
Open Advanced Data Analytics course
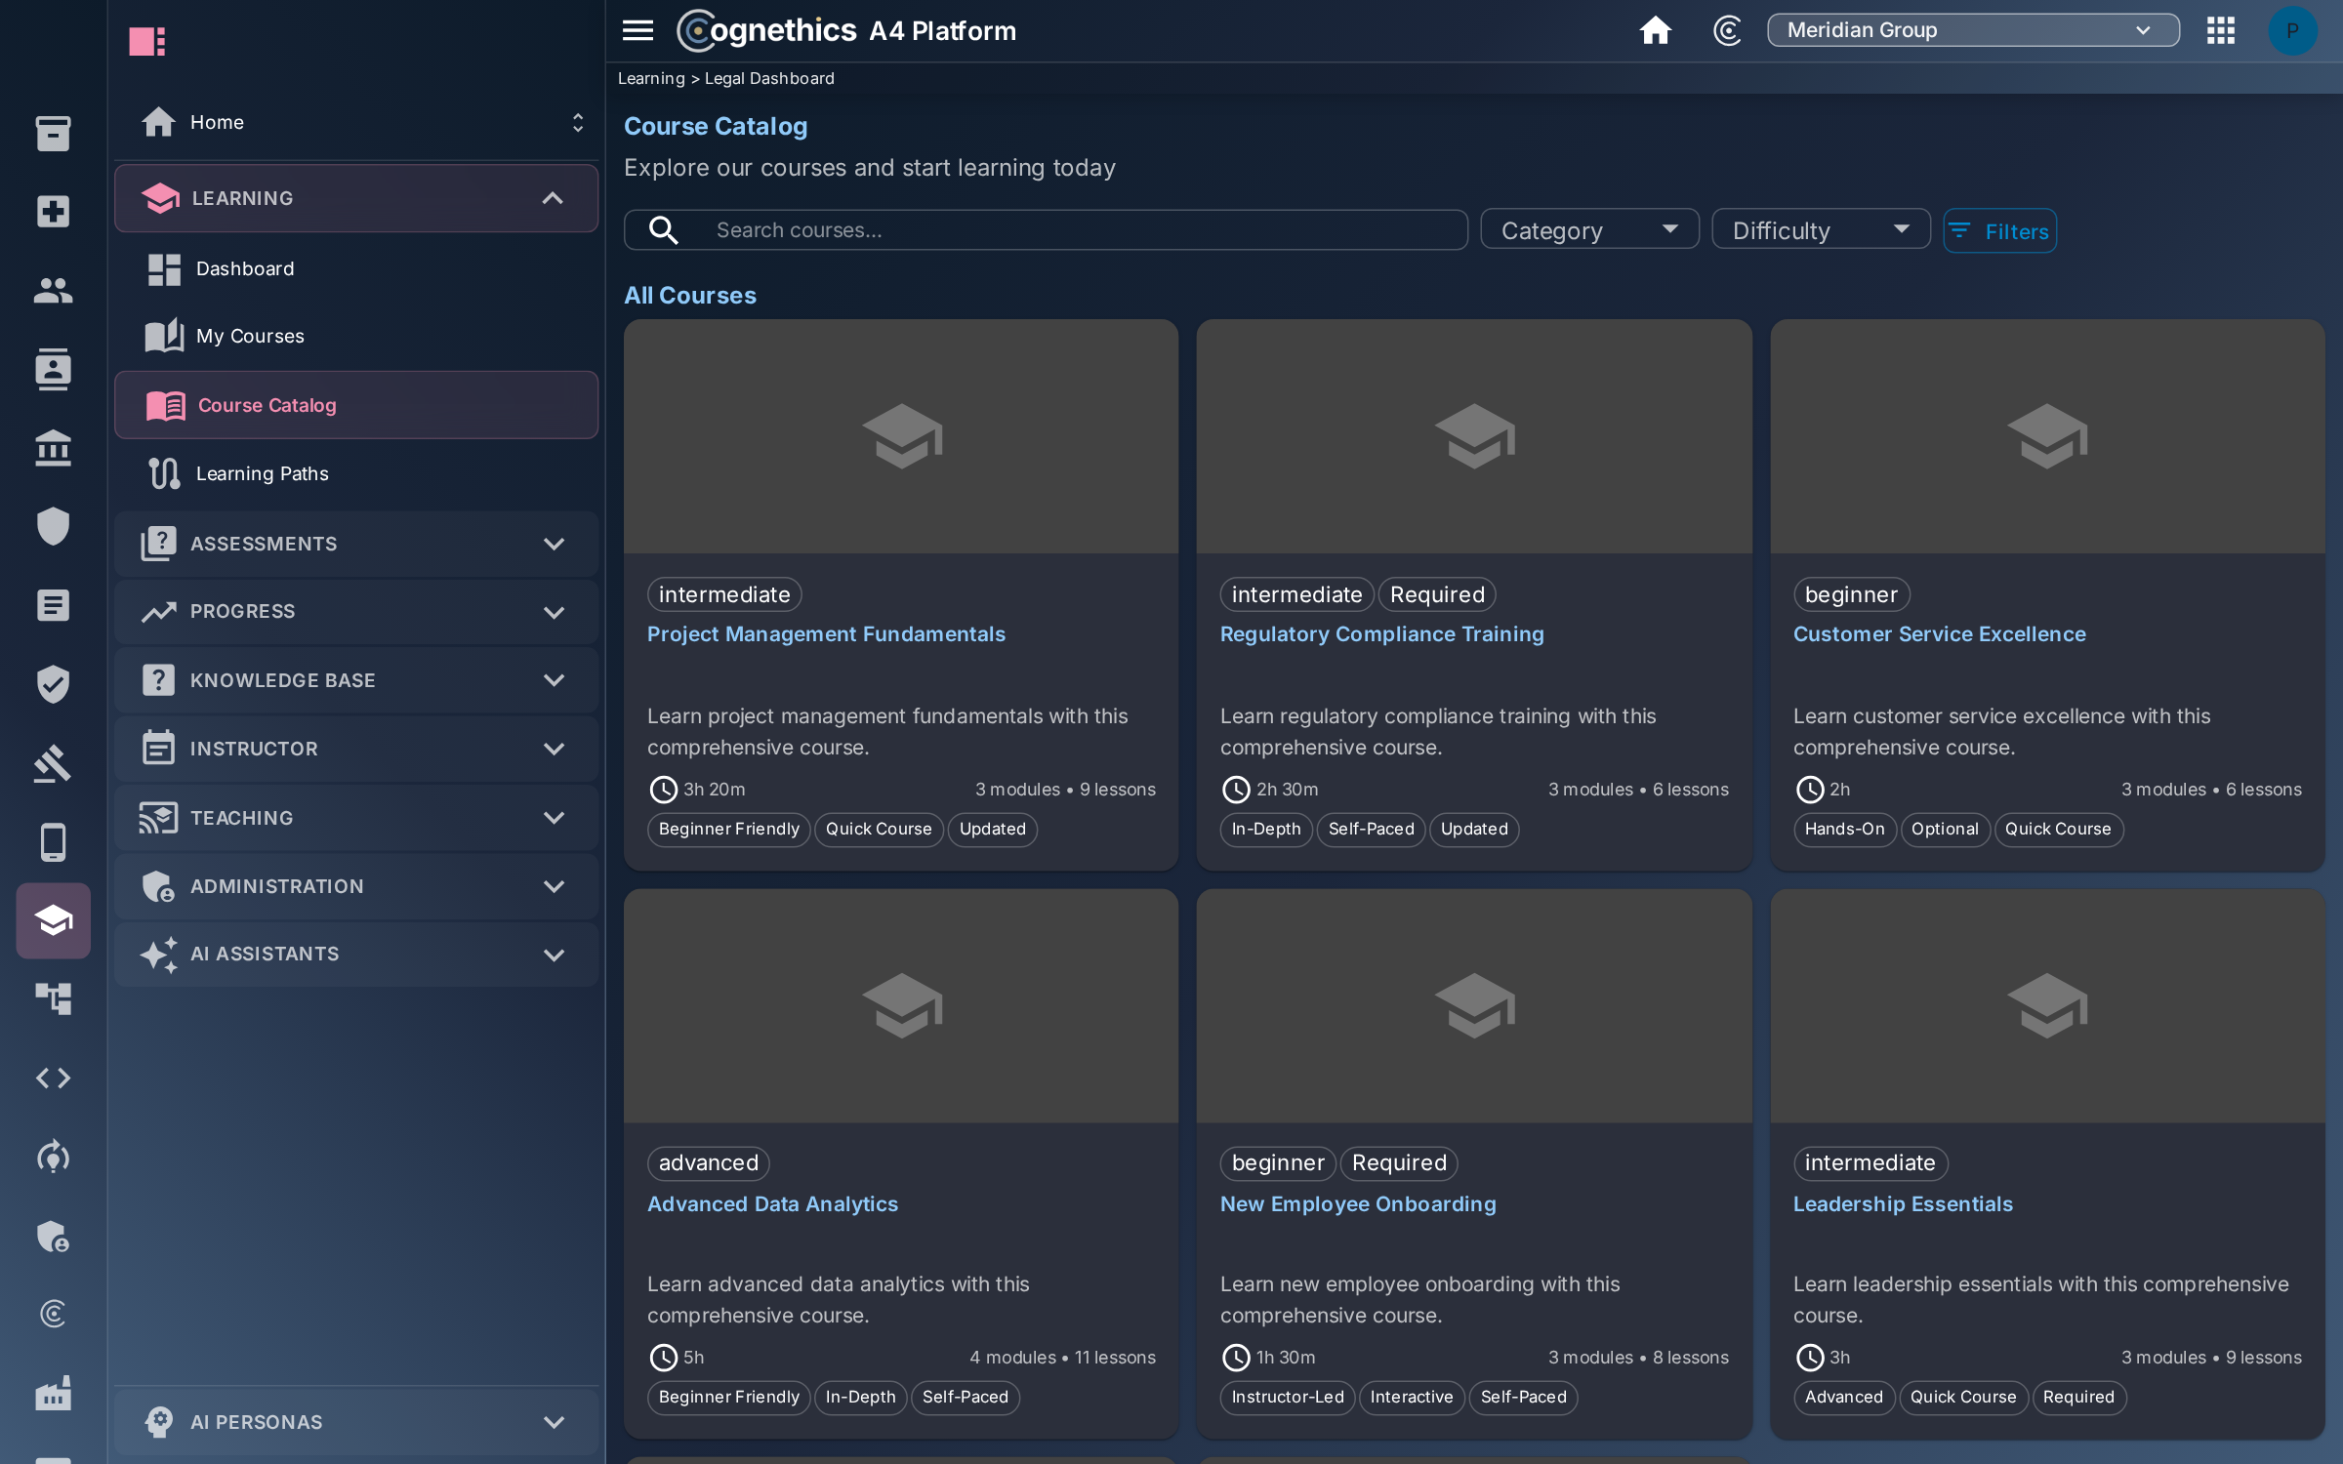[x=772, y=1204]
